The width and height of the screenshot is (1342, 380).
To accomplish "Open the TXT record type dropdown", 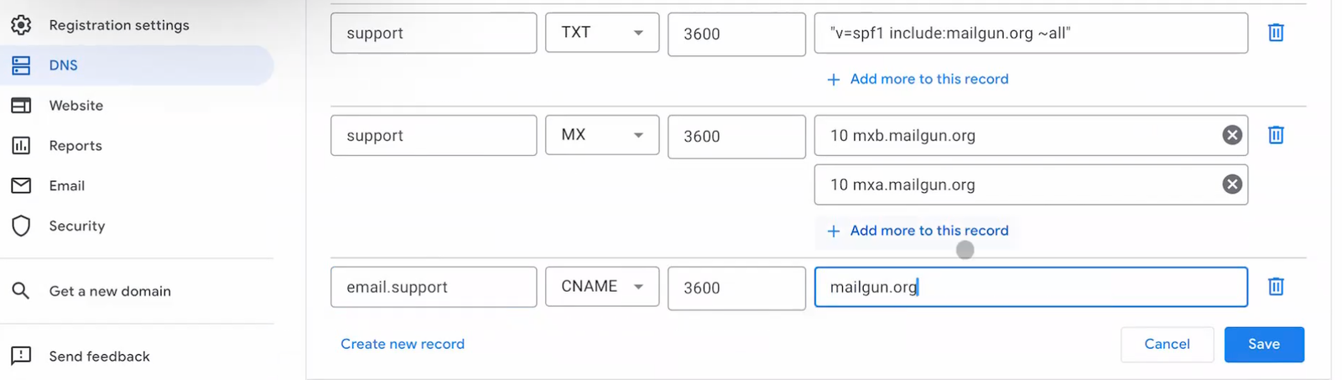I will 602,33.
